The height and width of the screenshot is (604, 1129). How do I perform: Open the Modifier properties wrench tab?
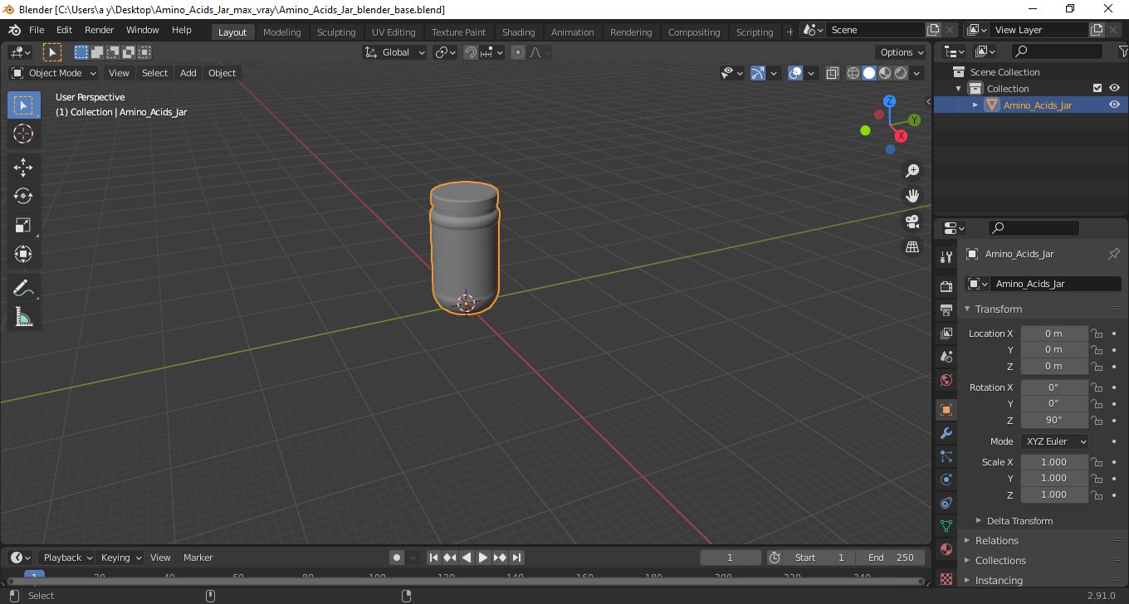click(x=946, y=433)
